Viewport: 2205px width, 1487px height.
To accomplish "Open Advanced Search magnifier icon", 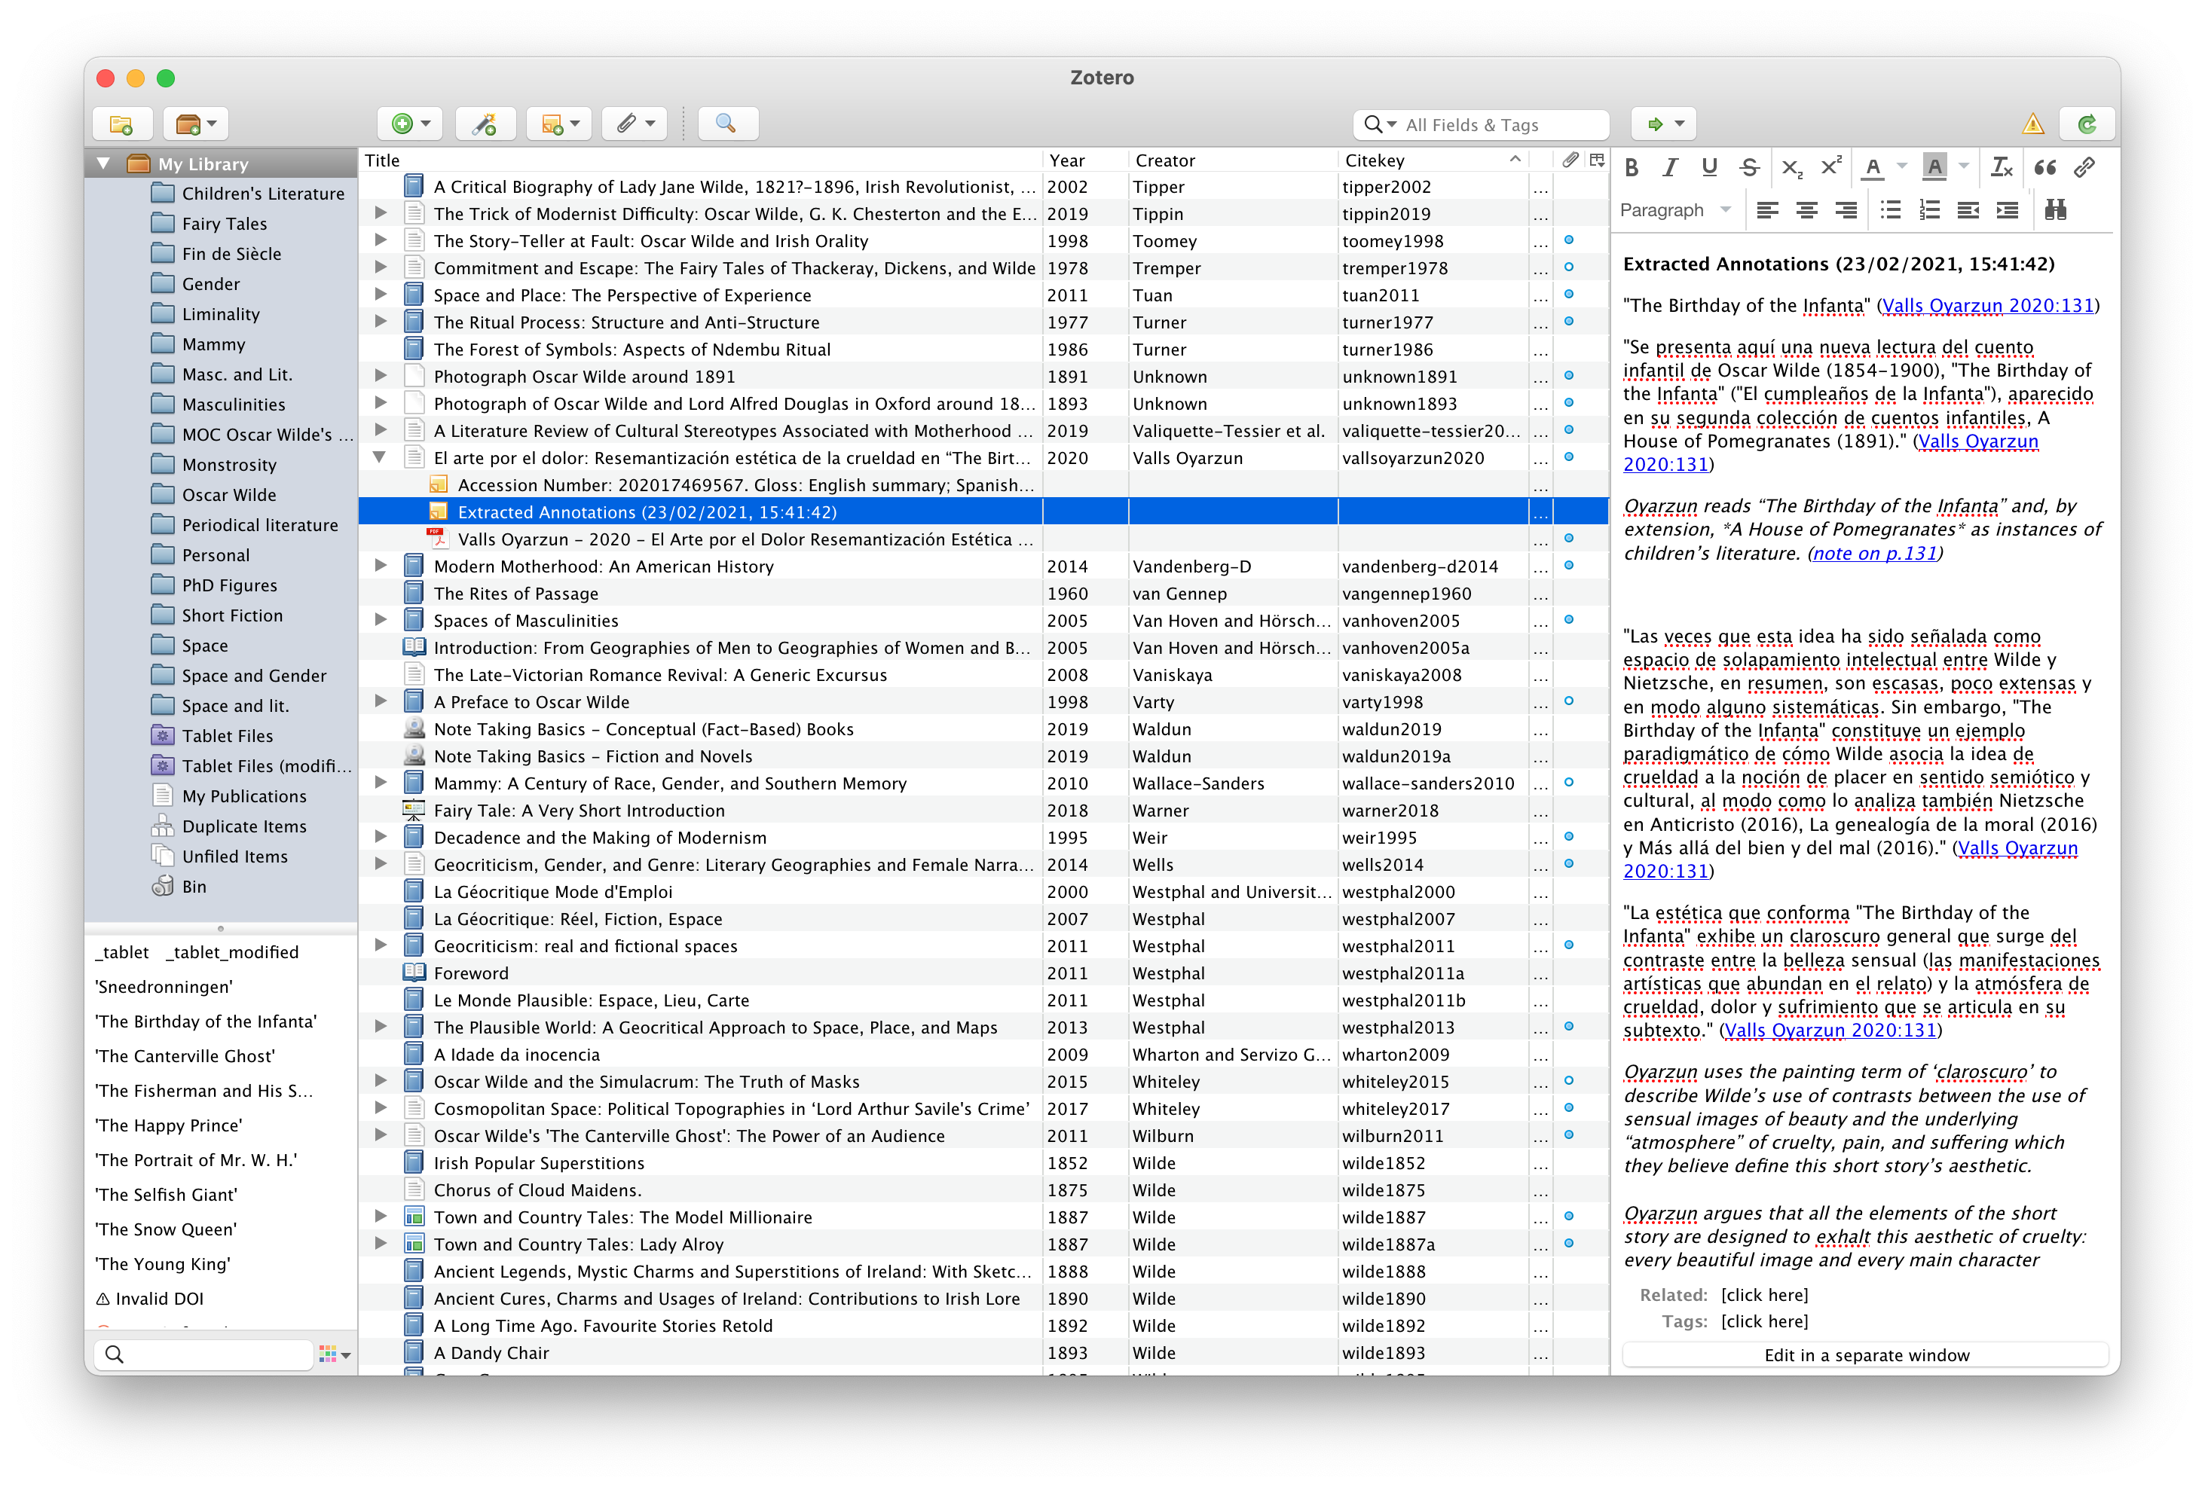I will (726, 124).
